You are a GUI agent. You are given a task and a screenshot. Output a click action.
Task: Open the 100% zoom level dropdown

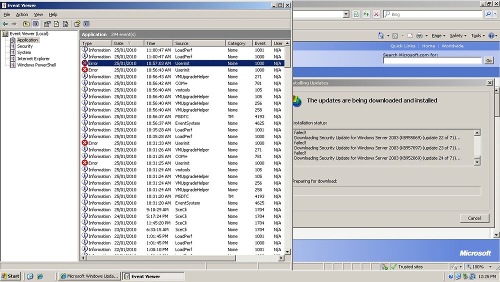(x=490, y=267)
